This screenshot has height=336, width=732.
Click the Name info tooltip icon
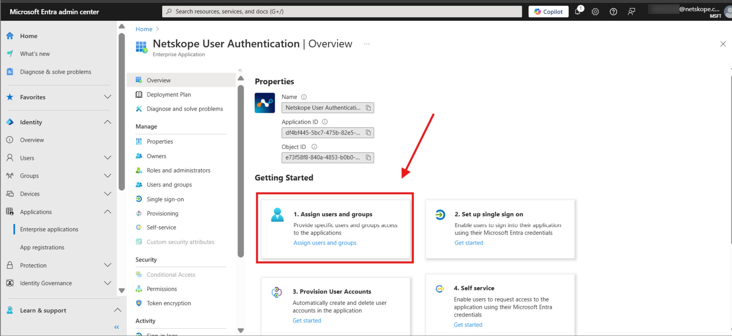coord(304,97)
